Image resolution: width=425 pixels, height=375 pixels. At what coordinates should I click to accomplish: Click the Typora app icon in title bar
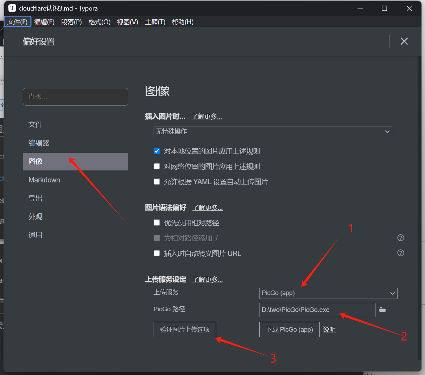click(12, 8)
